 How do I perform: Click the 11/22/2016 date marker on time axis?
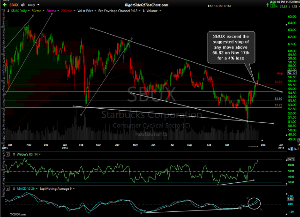tap(253, 146)
